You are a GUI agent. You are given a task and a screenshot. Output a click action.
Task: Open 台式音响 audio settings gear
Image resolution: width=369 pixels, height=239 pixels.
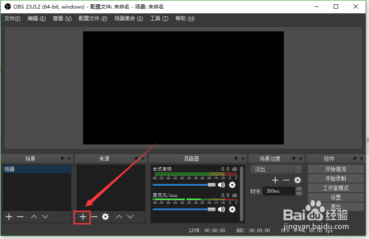[232, 185]
